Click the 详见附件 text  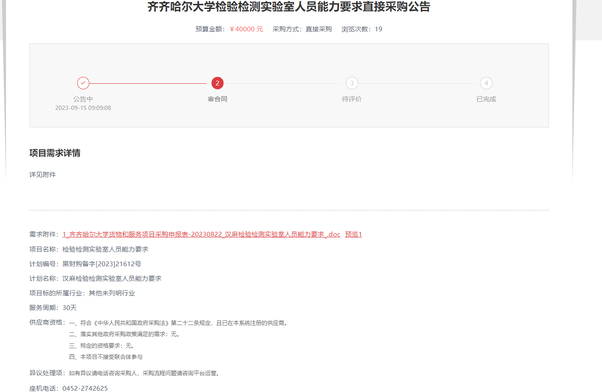[42, 175]
